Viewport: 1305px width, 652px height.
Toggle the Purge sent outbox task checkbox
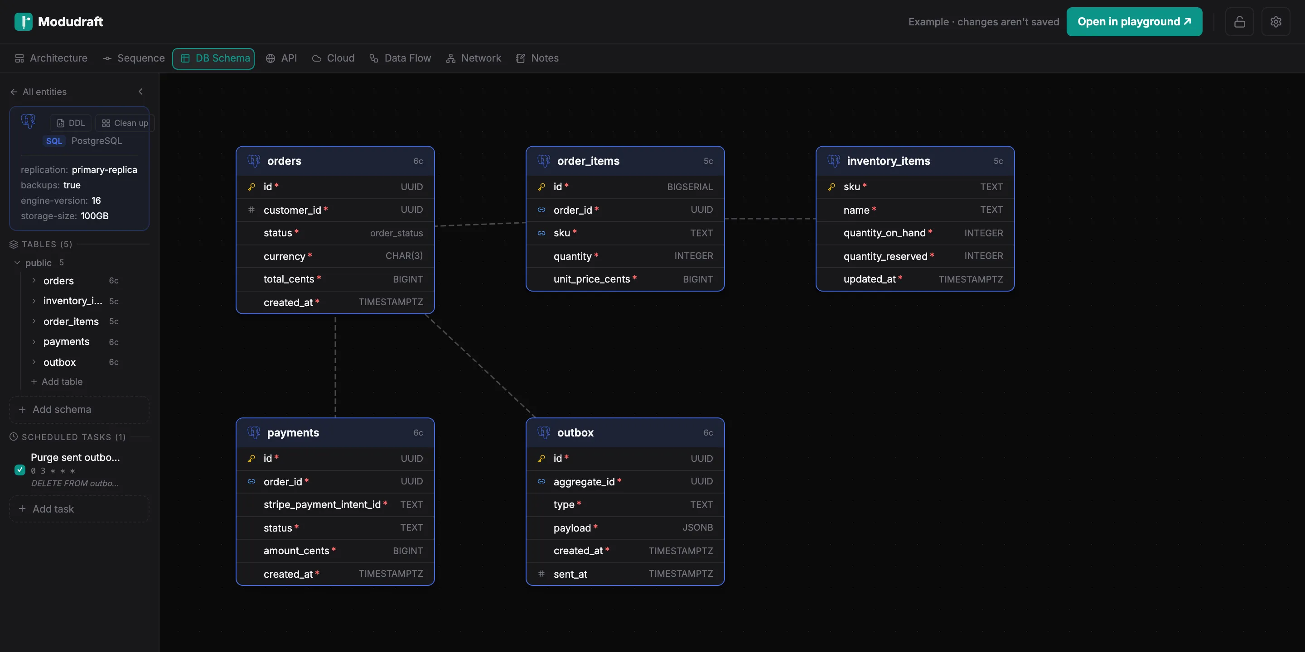pyautogui.click(x=20, y=470)
